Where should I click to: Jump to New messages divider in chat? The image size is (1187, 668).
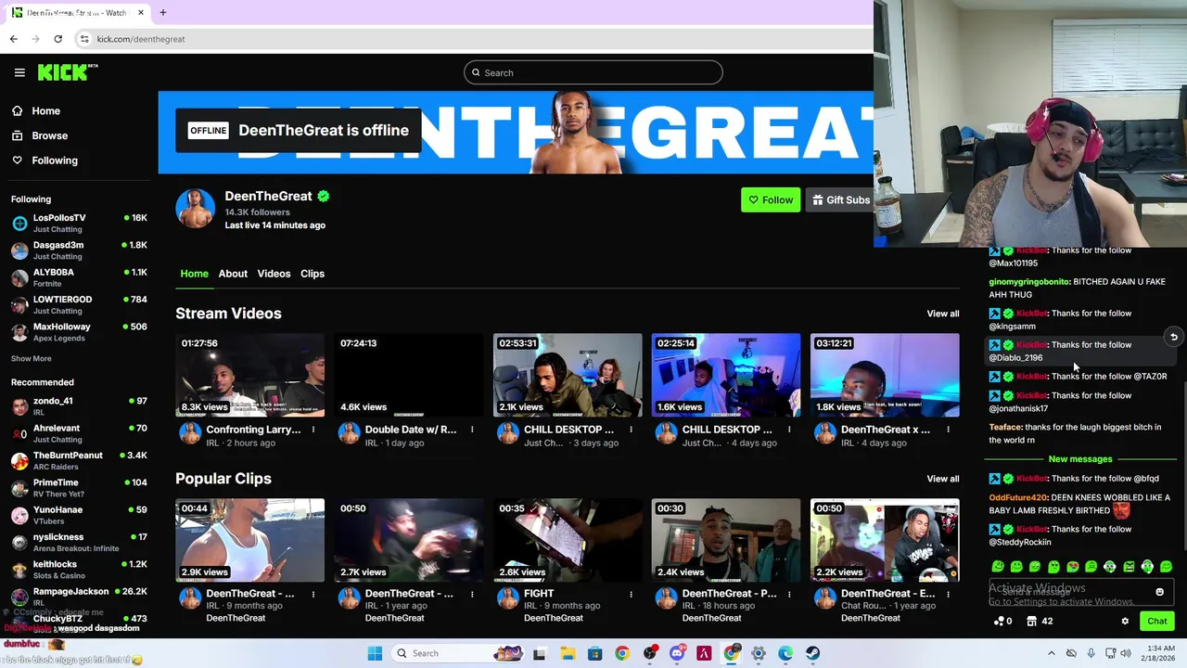coord(1079,459)
